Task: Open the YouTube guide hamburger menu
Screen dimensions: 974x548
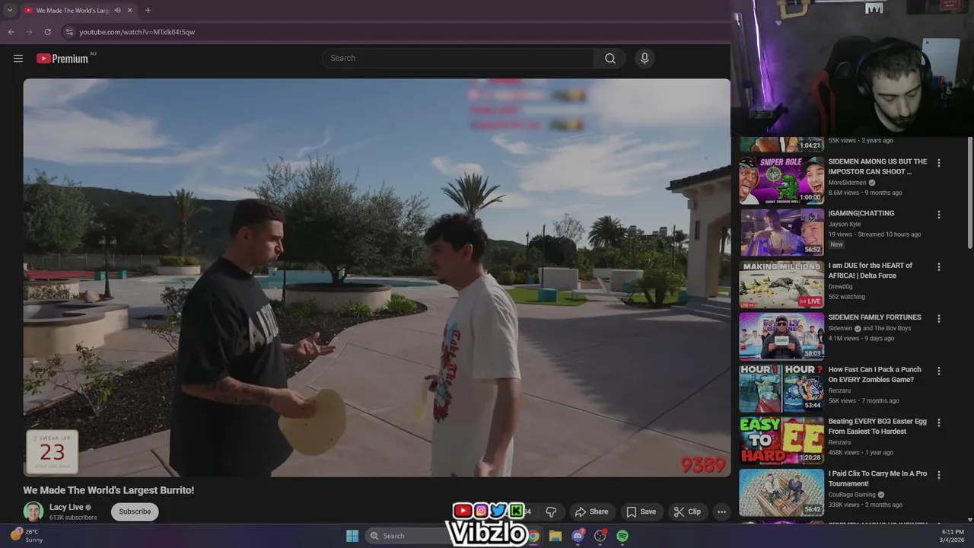Action: click(18, 59)
